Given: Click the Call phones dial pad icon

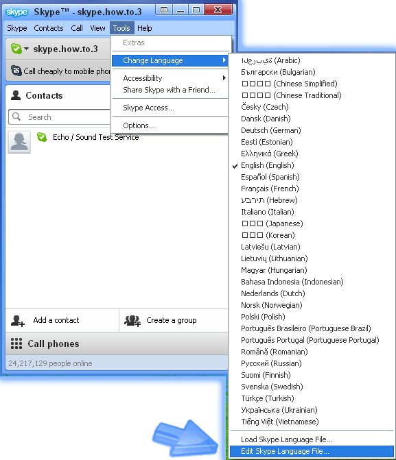Looking at the screenshot, I should 16,343.
